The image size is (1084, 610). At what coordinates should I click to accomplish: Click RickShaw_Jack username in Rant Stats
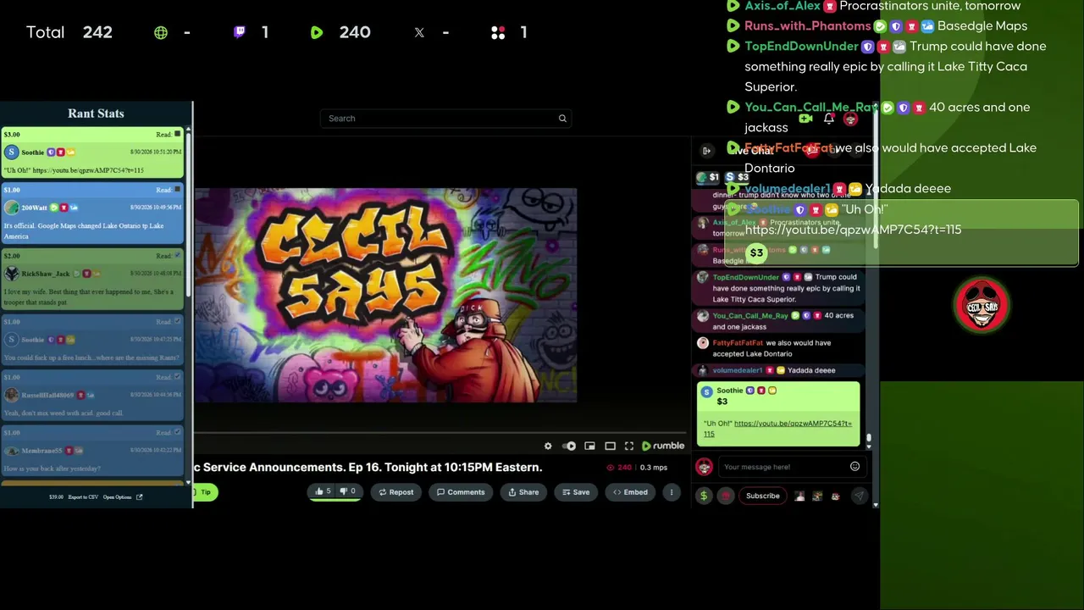pyautogui.click(x=46, y=274)
